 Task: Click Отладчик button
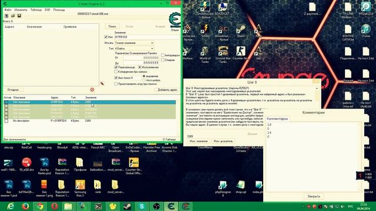pyautogui.click(x=13, y=90)
